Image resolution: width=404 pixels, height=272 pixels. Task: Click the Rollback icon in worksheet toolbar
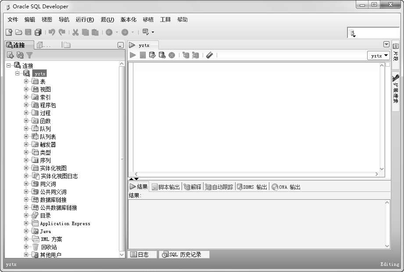pos(162,55)
